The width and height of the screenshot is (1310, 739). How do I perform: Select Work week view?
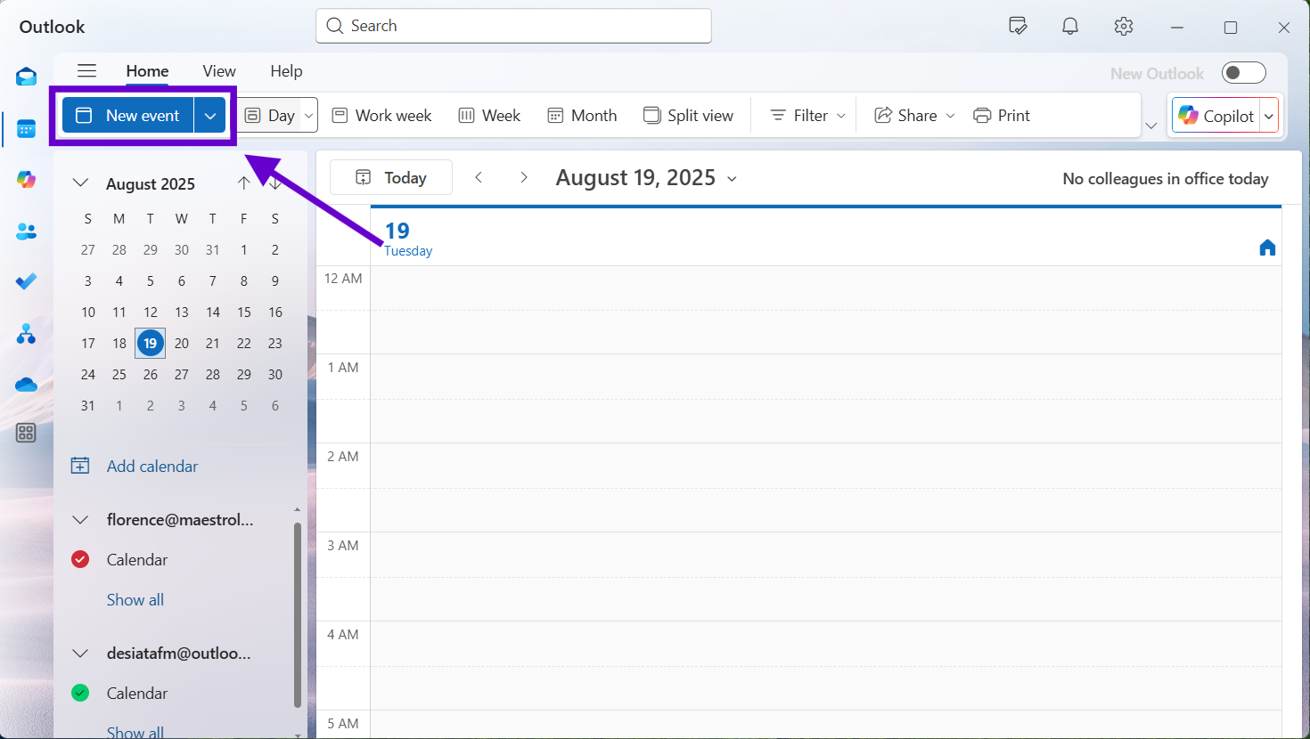(x=381, y=115)
